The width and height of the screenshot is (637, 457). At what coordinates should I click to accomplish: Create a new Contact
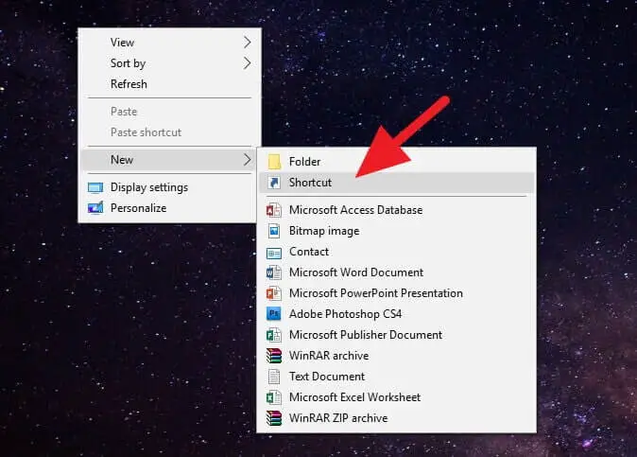tap(397, 252)
